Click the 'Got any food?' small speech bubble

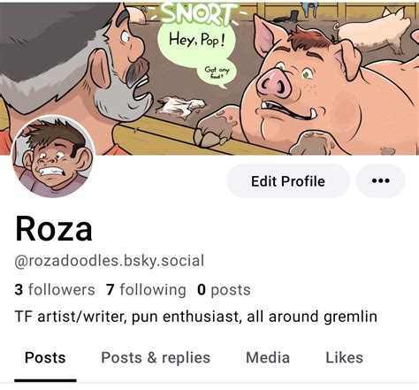pos(217,73)
